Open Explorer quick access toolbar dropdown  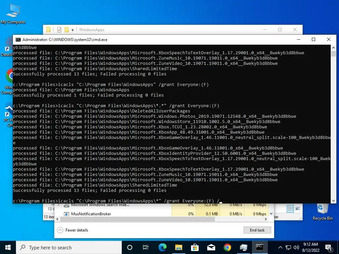coord(73,30)
